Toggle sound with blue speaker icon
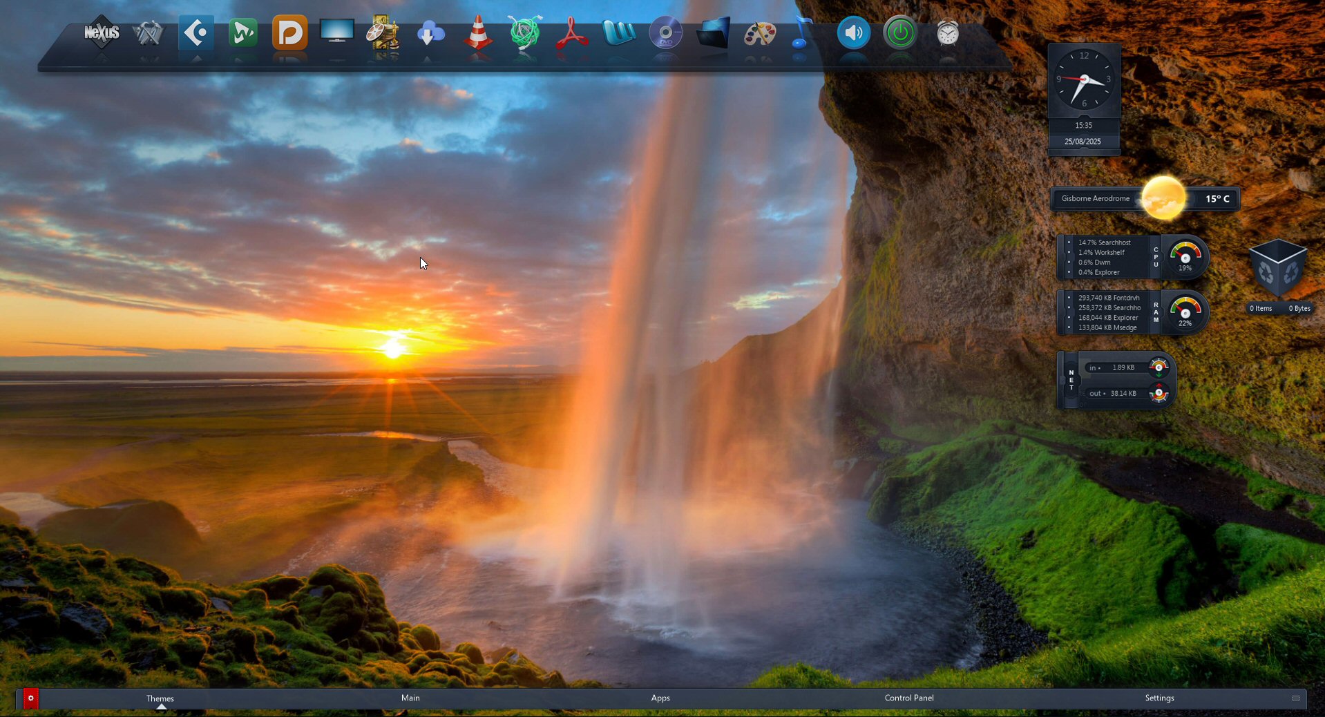Viewport: 1325px width, 717px height. [x=853, y=33]
